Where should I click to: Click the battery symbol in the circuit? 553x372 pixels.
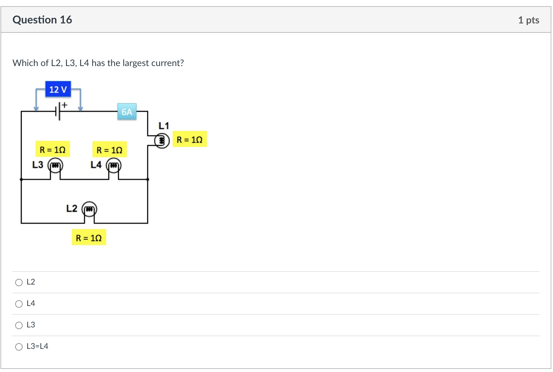(58, 111)
